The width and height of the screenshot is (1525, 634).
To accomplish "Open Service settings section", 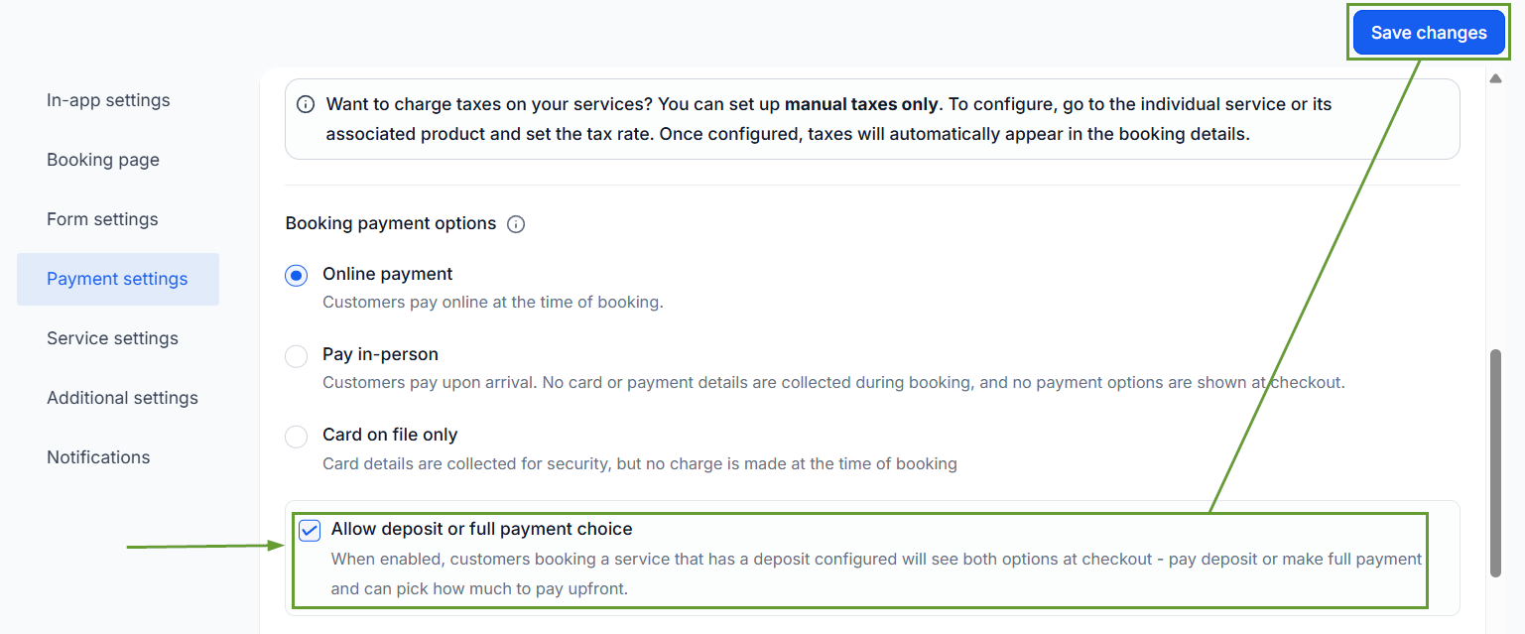I will [x=112, y=338].
